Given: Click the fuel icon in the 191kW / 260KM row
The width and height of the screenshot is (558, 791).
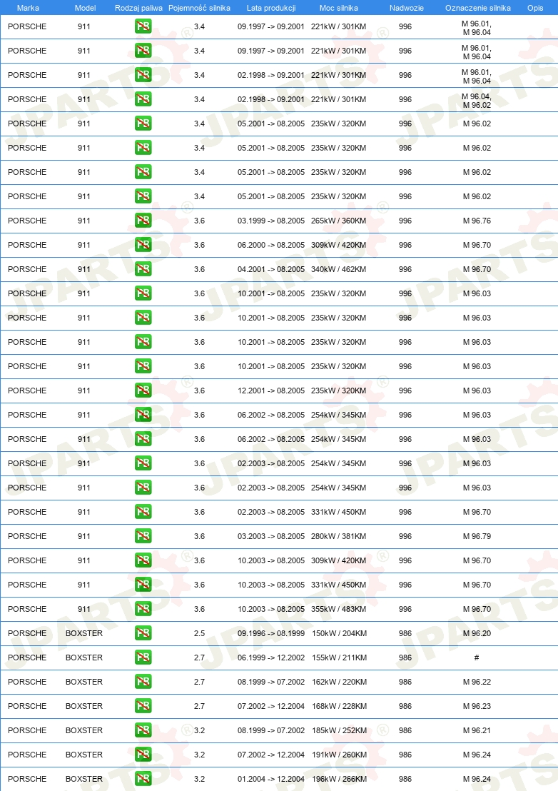Looking at the screenshot, I should click(x=143, y=755).
